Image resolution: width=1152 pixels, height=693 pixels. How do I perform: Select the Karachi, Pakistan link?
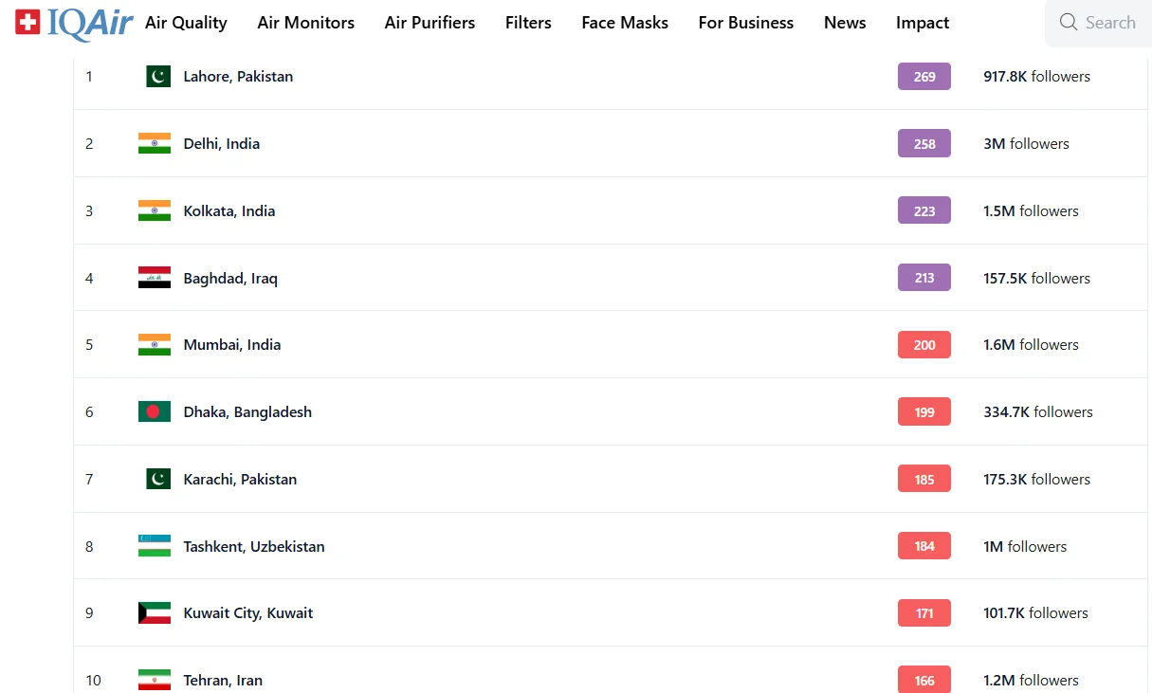(240, 479)
